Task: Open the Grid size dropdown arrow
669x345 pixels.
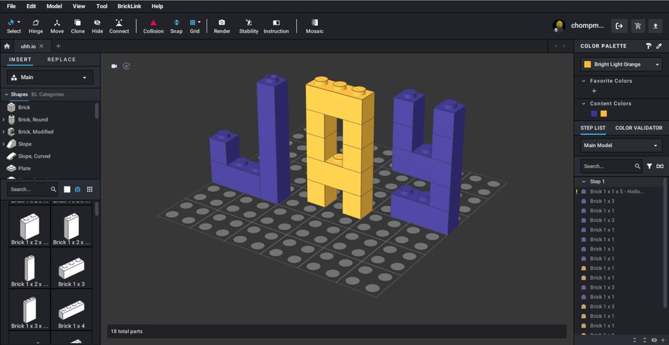Action: click(199, 22)
